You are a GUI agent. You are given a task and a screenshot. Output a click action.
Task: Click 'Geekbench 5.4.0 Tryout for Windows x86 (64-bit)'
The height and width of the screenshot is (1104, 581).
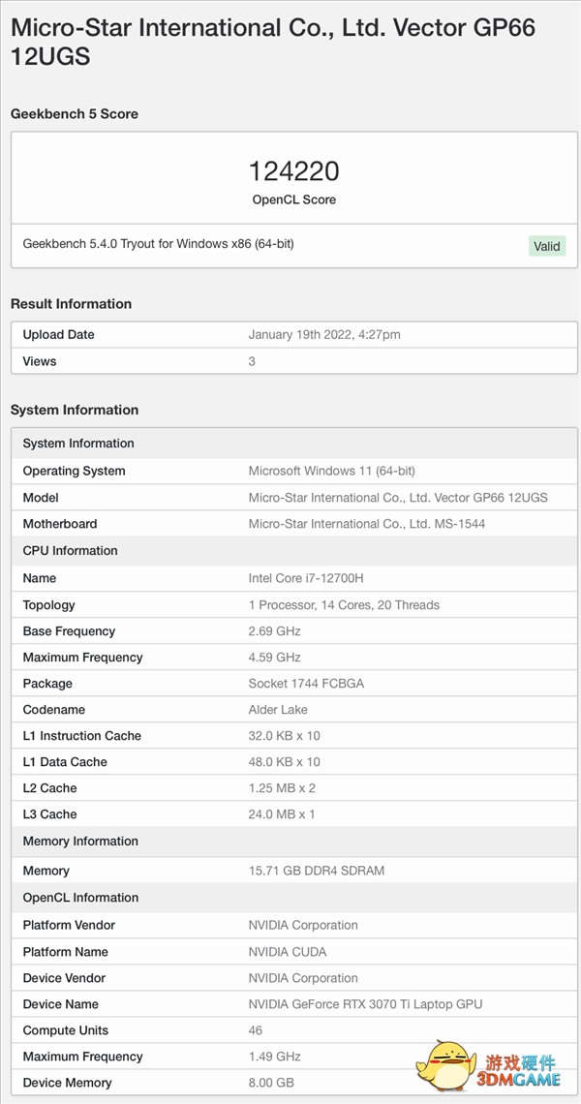[x=159, y=244]
